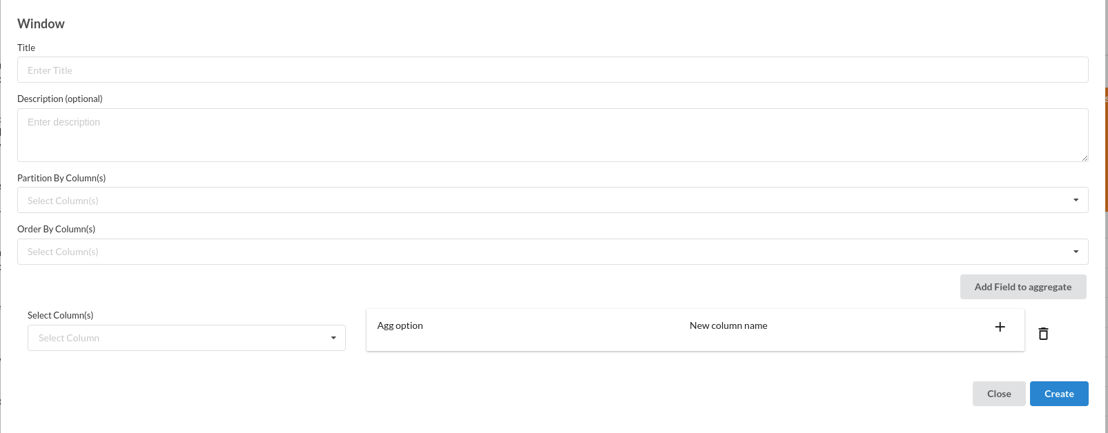This screenshot has width=1108, height=433.
Task: Delete the aggregate field with the trash icon
Action: click(1043, 334)
